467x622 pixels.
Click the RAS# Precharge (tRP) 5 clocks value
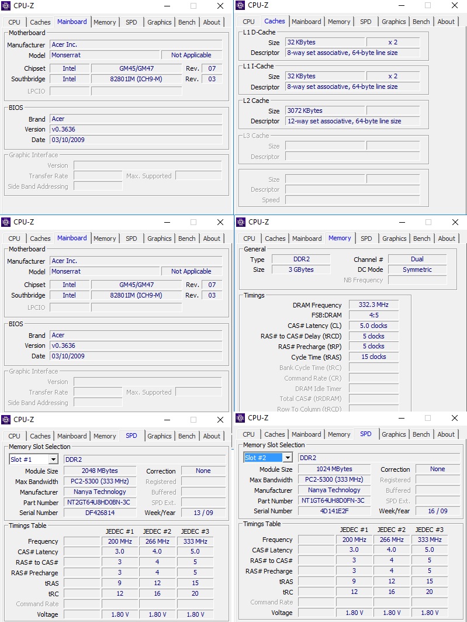373,346
